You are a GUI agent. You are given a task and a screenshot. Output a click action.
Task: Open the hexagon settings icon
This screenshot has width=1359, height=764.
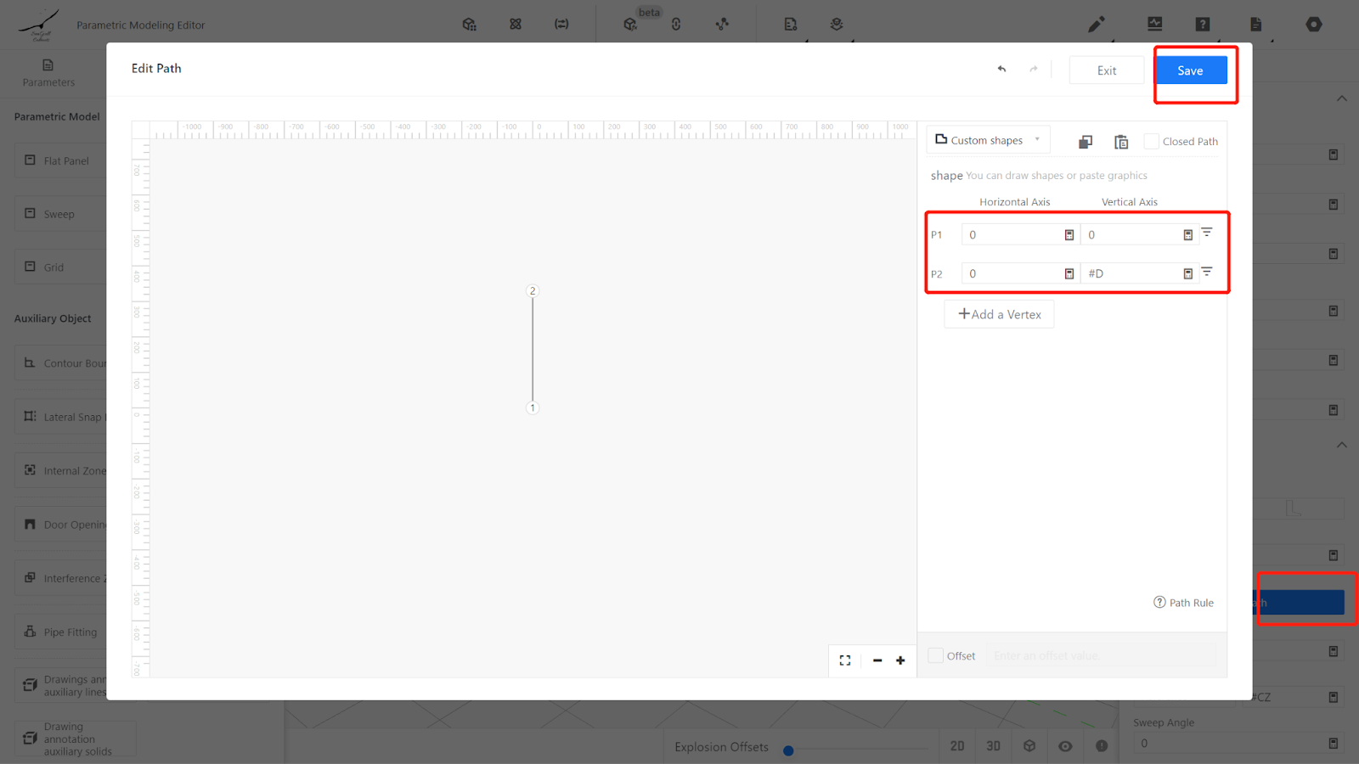[x=1314, y=25]
